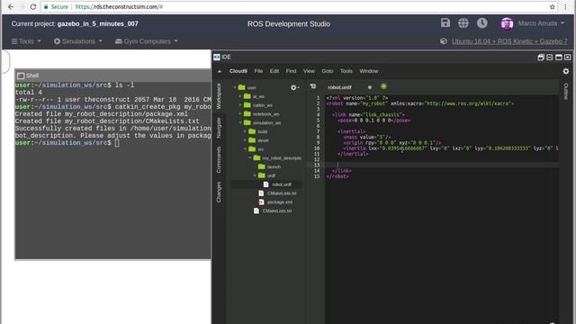Click the 'Created file my_robot_description/package.xml' shell line
The height and width of the screenshot is (324, 576).
[102, 114]
